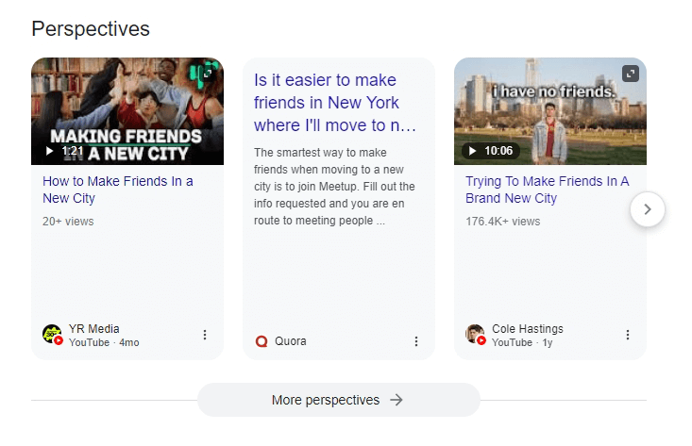Click the YR Media channel avatar
This screenshot has width=692, height=446.
pos(53,335)
